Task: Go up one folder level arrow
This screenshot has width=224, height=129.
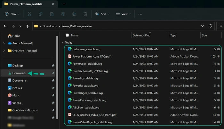Action: tap(28, 26)
